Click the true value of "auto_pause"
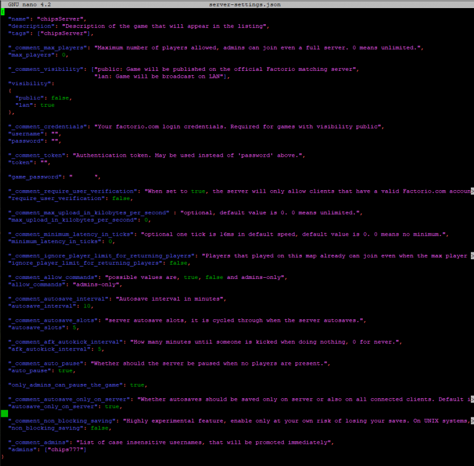 point(65,371)
